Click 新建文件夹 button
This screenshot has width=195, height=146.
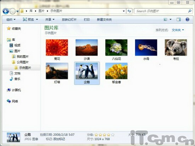pyautogui.click(x=104, y=19)
